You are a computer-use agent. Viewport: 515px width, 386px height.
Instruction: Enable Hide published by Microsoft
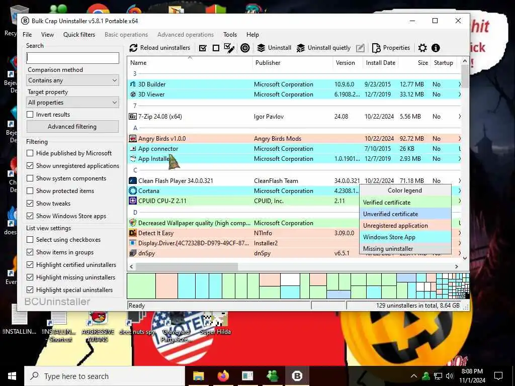coord(30,153)
